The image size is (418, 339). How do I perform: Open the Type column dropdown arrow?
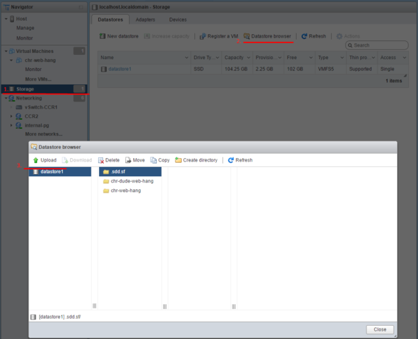click(x=342, y=58)
